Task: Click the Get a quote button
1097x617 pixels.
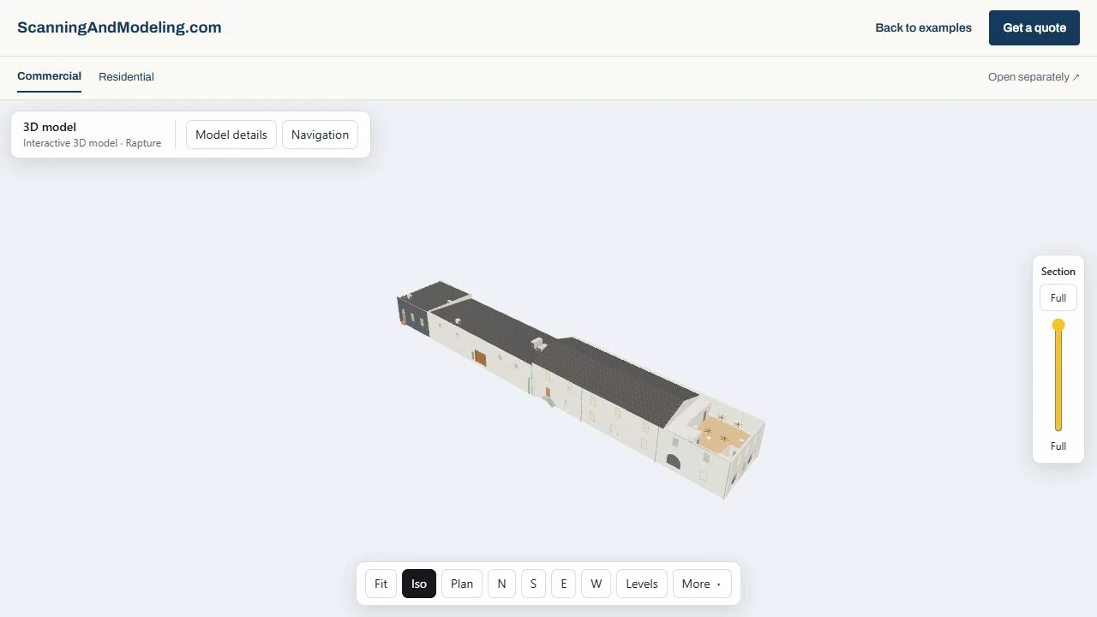Action: coord(1034,27)
